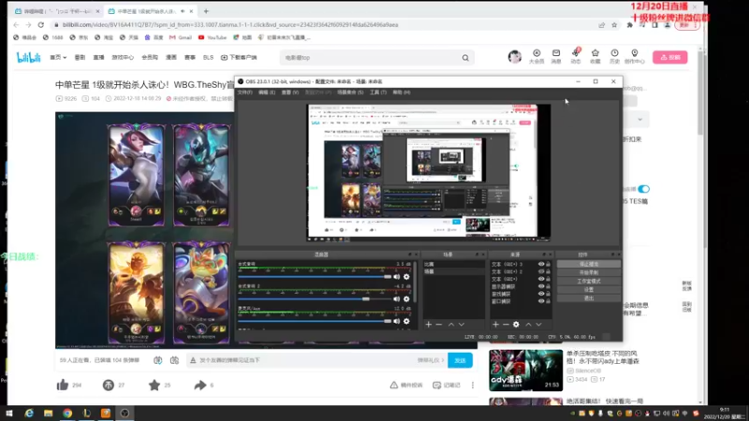Click 发送 to send danmaku comment
The height and width of the screenshot is (421, 749).
460,360
